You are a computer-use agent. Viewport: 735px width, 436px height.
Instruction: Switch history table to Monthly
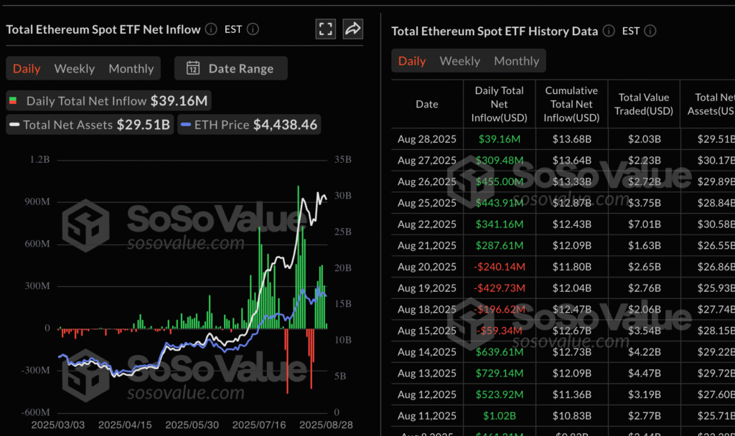click(516, 61)
